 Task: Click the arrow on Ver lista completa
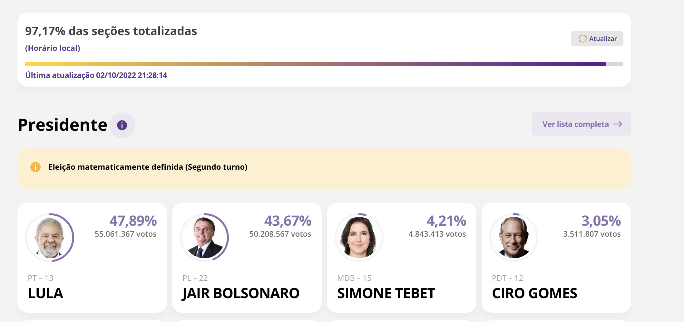tap(618, 124)
